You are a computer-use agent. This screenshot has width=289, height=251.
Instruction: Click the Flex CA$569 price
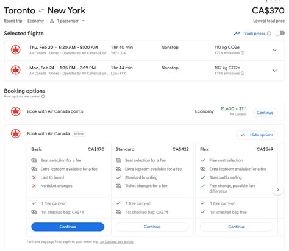click(265, 149)
